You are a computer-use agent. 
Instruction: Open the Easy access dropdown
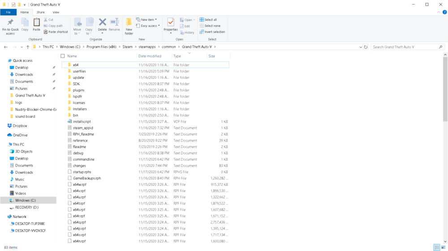coord(148,26)
